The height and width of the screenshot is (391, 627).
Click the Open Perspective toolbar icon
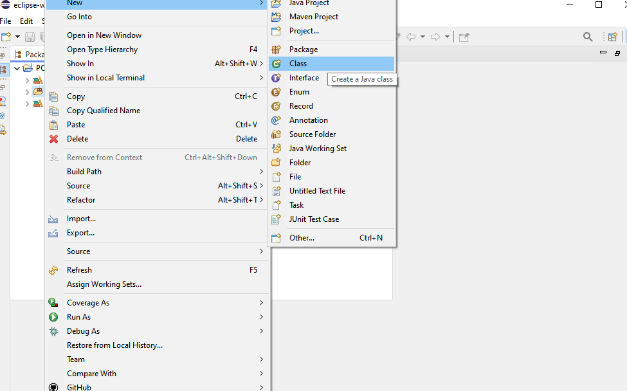tap(612, 37)
